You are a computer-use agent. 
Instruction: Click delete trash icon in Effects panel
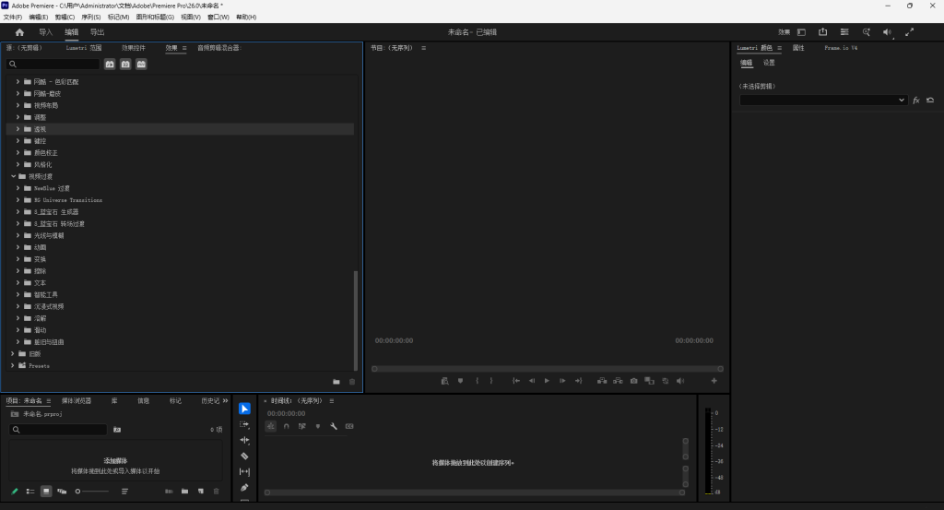pos(352,382)
